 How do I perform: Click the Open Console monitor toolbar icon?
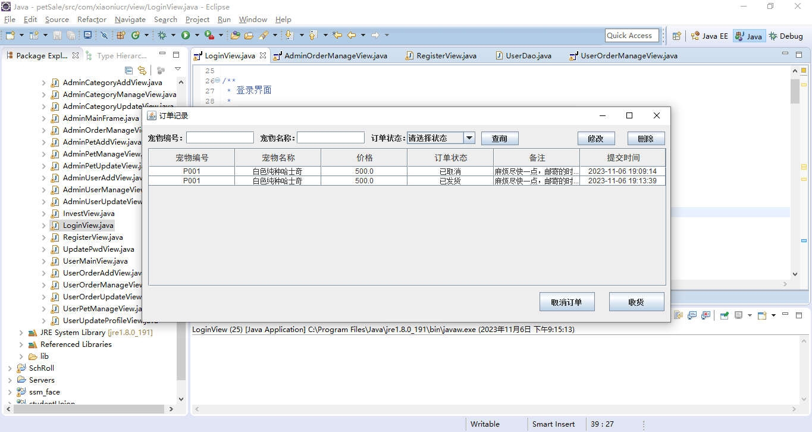click(x=87, y=36)
